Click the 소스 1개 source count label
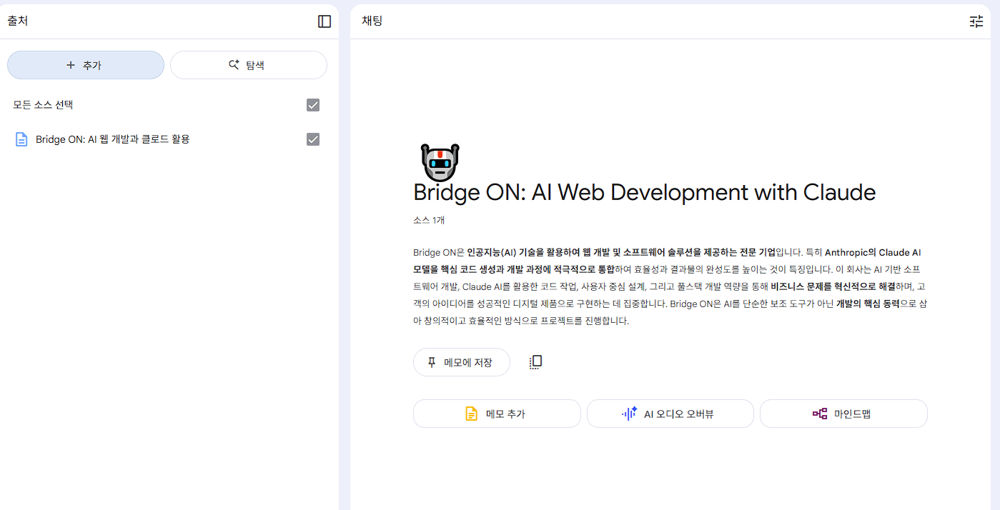Image resolution: width=1000 pixels, height=510 pixels. pos(429,220)
